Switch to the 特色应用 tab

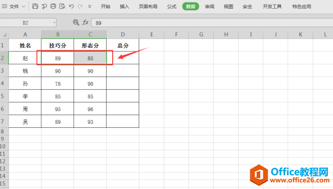click(301, 7)
